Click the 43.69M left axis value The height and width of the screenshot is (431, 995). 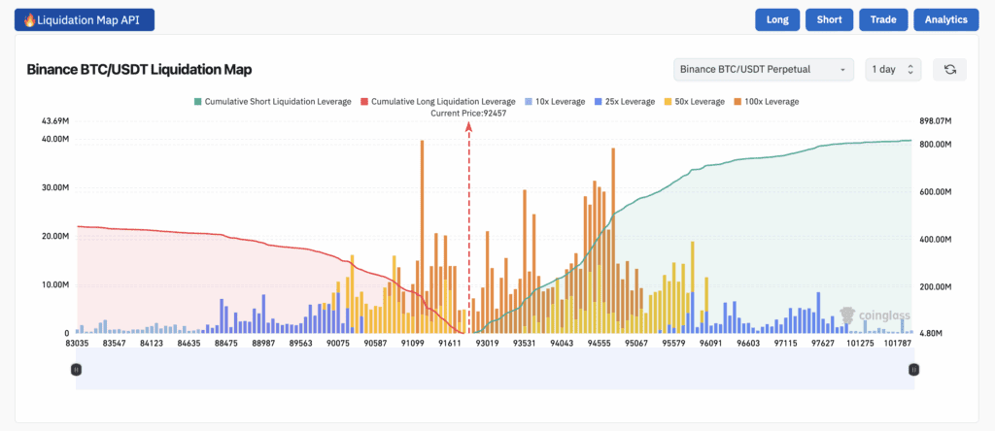pos(54,121)
